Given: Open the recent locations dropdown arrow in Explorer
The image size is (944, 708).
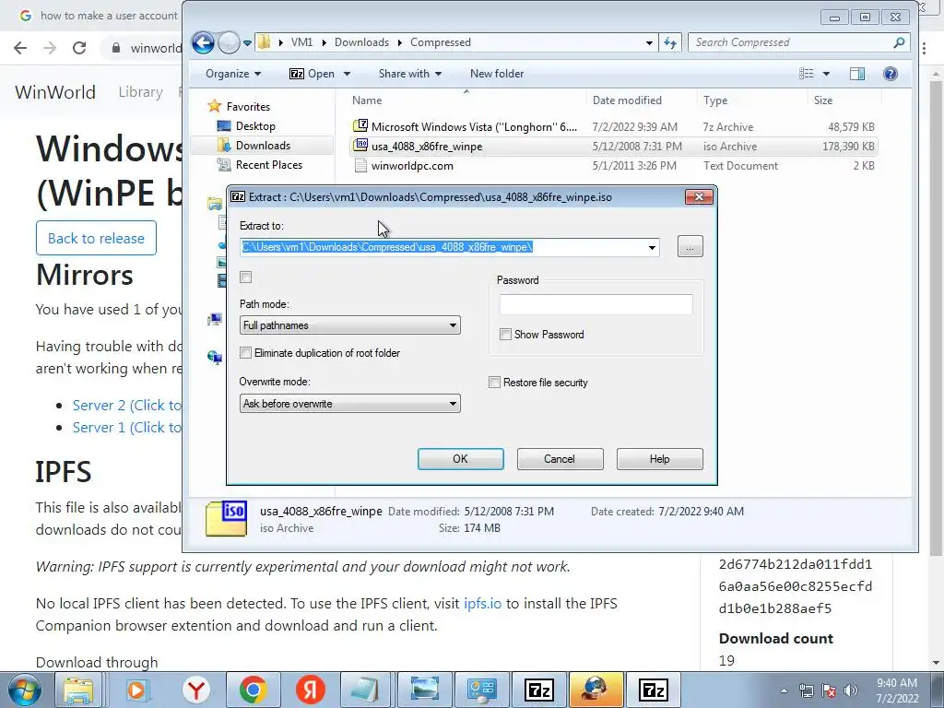Looking at the screenshot, I should 247,43.
